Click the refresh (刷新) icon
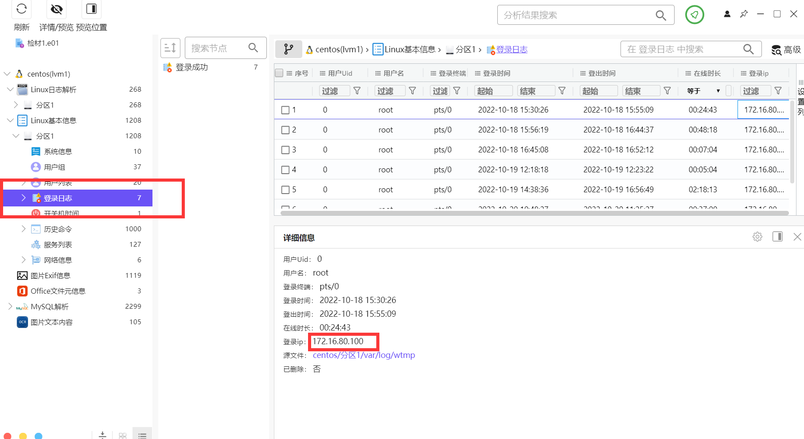 click(21, 8)
